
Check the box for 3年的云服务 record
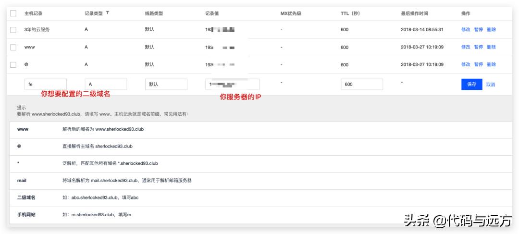pyautogui.click(x=13, y=30)
